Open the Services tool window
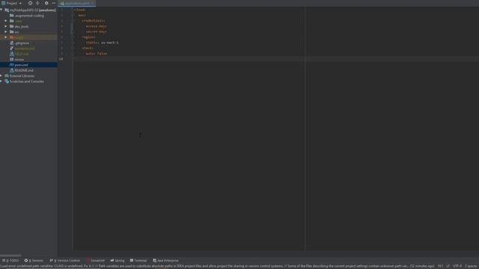The width and height of the screenshot is (479, 269). coord(34,261)
